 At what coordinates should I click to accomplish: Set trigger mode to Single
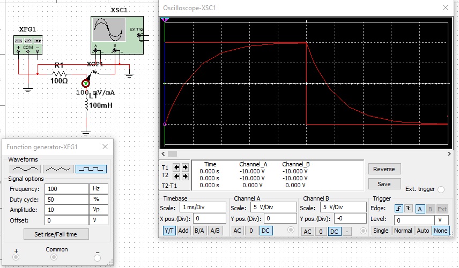pos(381,231)
